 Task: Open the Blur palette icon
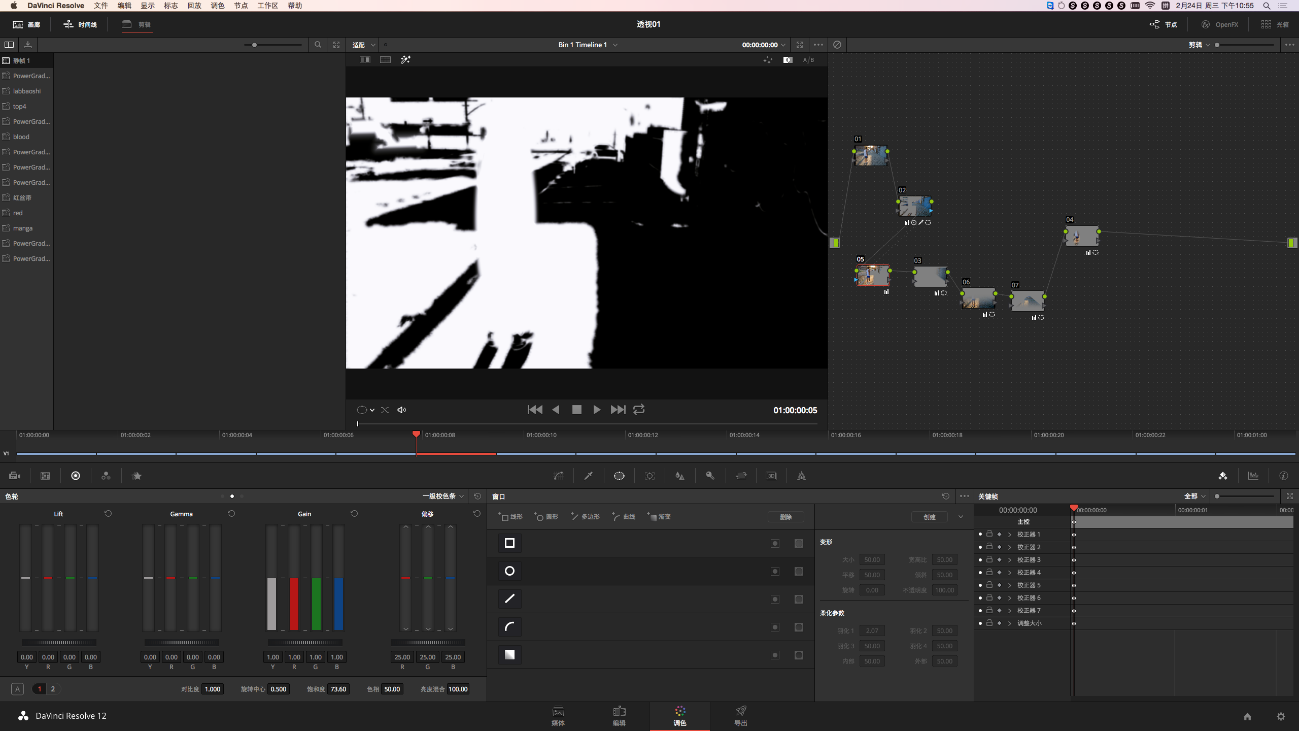point(680,476)
